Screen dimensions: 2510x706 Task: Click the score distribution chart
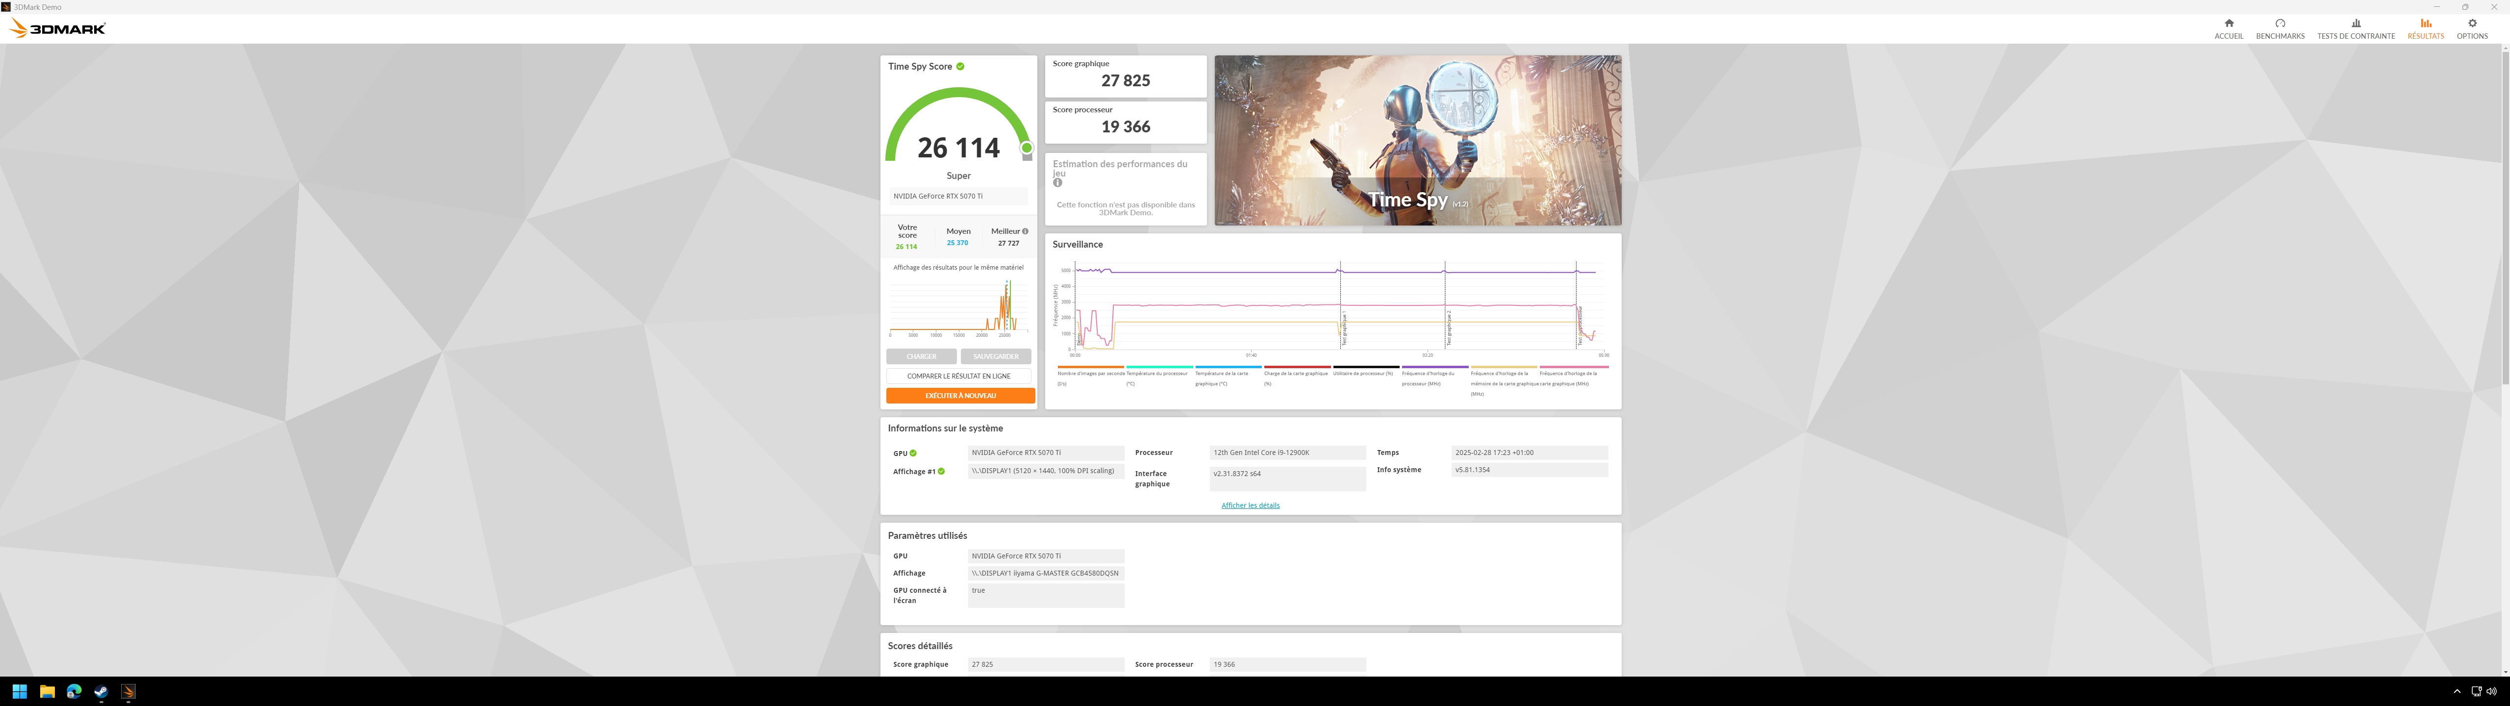click(959, 308)
